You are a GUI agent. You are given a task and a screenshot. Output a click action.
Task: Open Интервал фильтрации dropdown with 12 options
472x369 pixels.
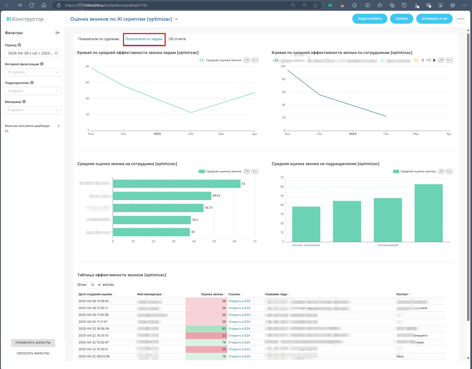(33, 72)
